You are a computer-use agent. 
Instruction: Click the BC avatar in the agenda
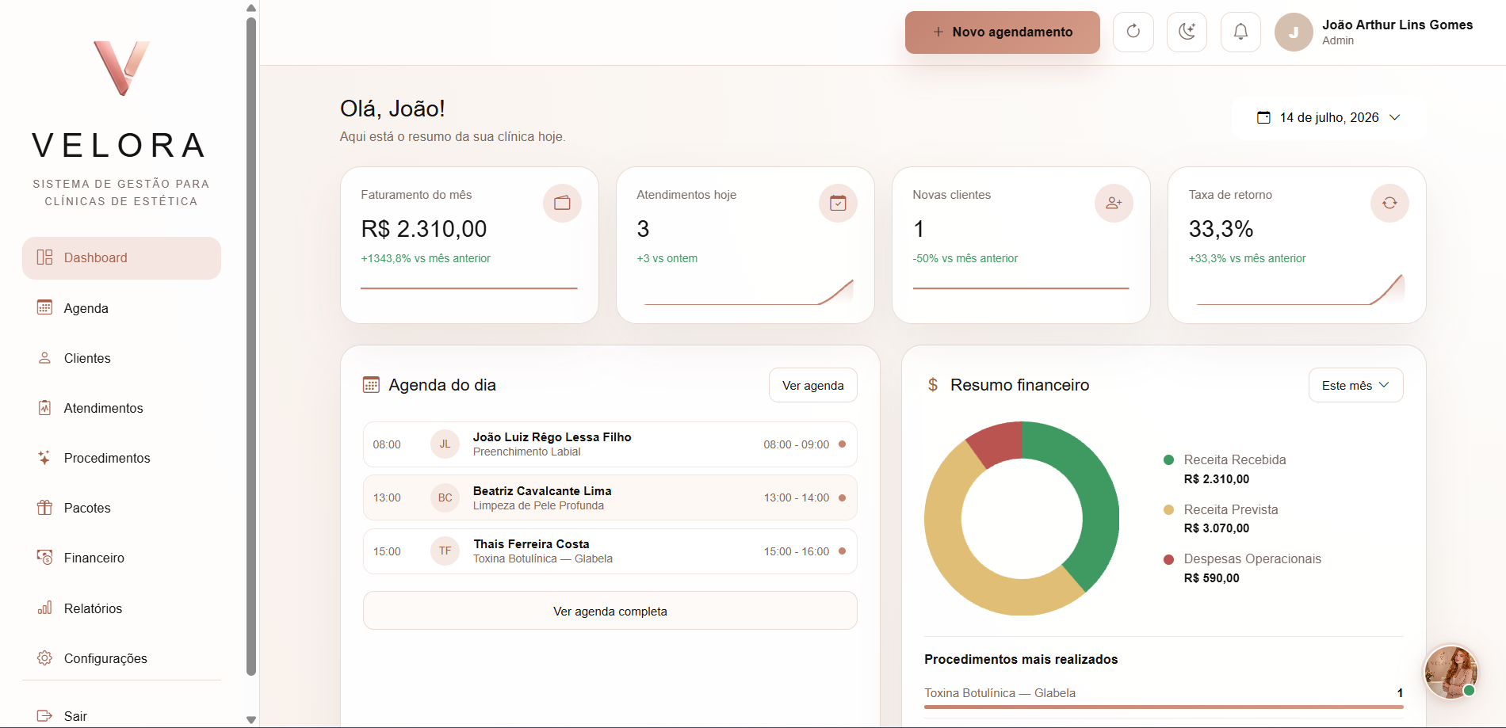pyautogui.click(x=445, y=497)
